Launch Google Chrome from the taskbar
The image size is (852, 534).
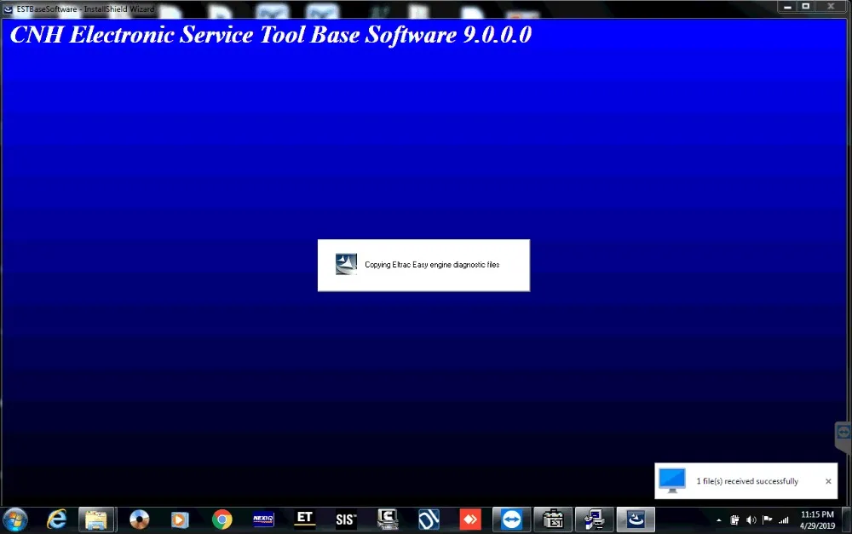pyautogui.click(x=222, y=520)
